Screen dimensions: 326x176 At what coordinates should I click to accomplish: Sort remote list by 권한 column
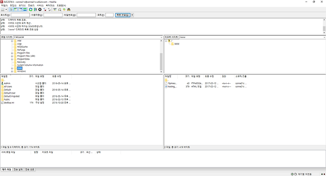[x=227, y=76]
